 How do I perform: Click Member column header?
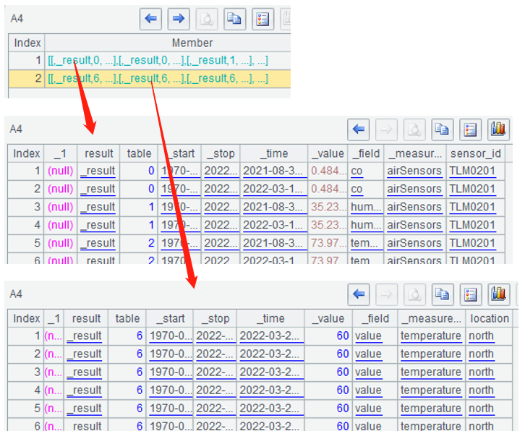click(192, 43)
